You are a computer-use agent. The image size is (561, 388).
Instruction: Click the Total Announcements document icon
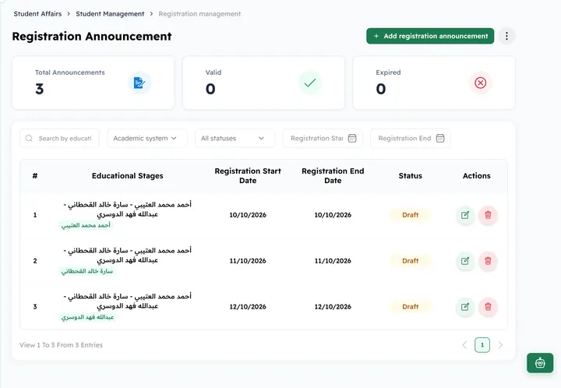pos(139,83)
